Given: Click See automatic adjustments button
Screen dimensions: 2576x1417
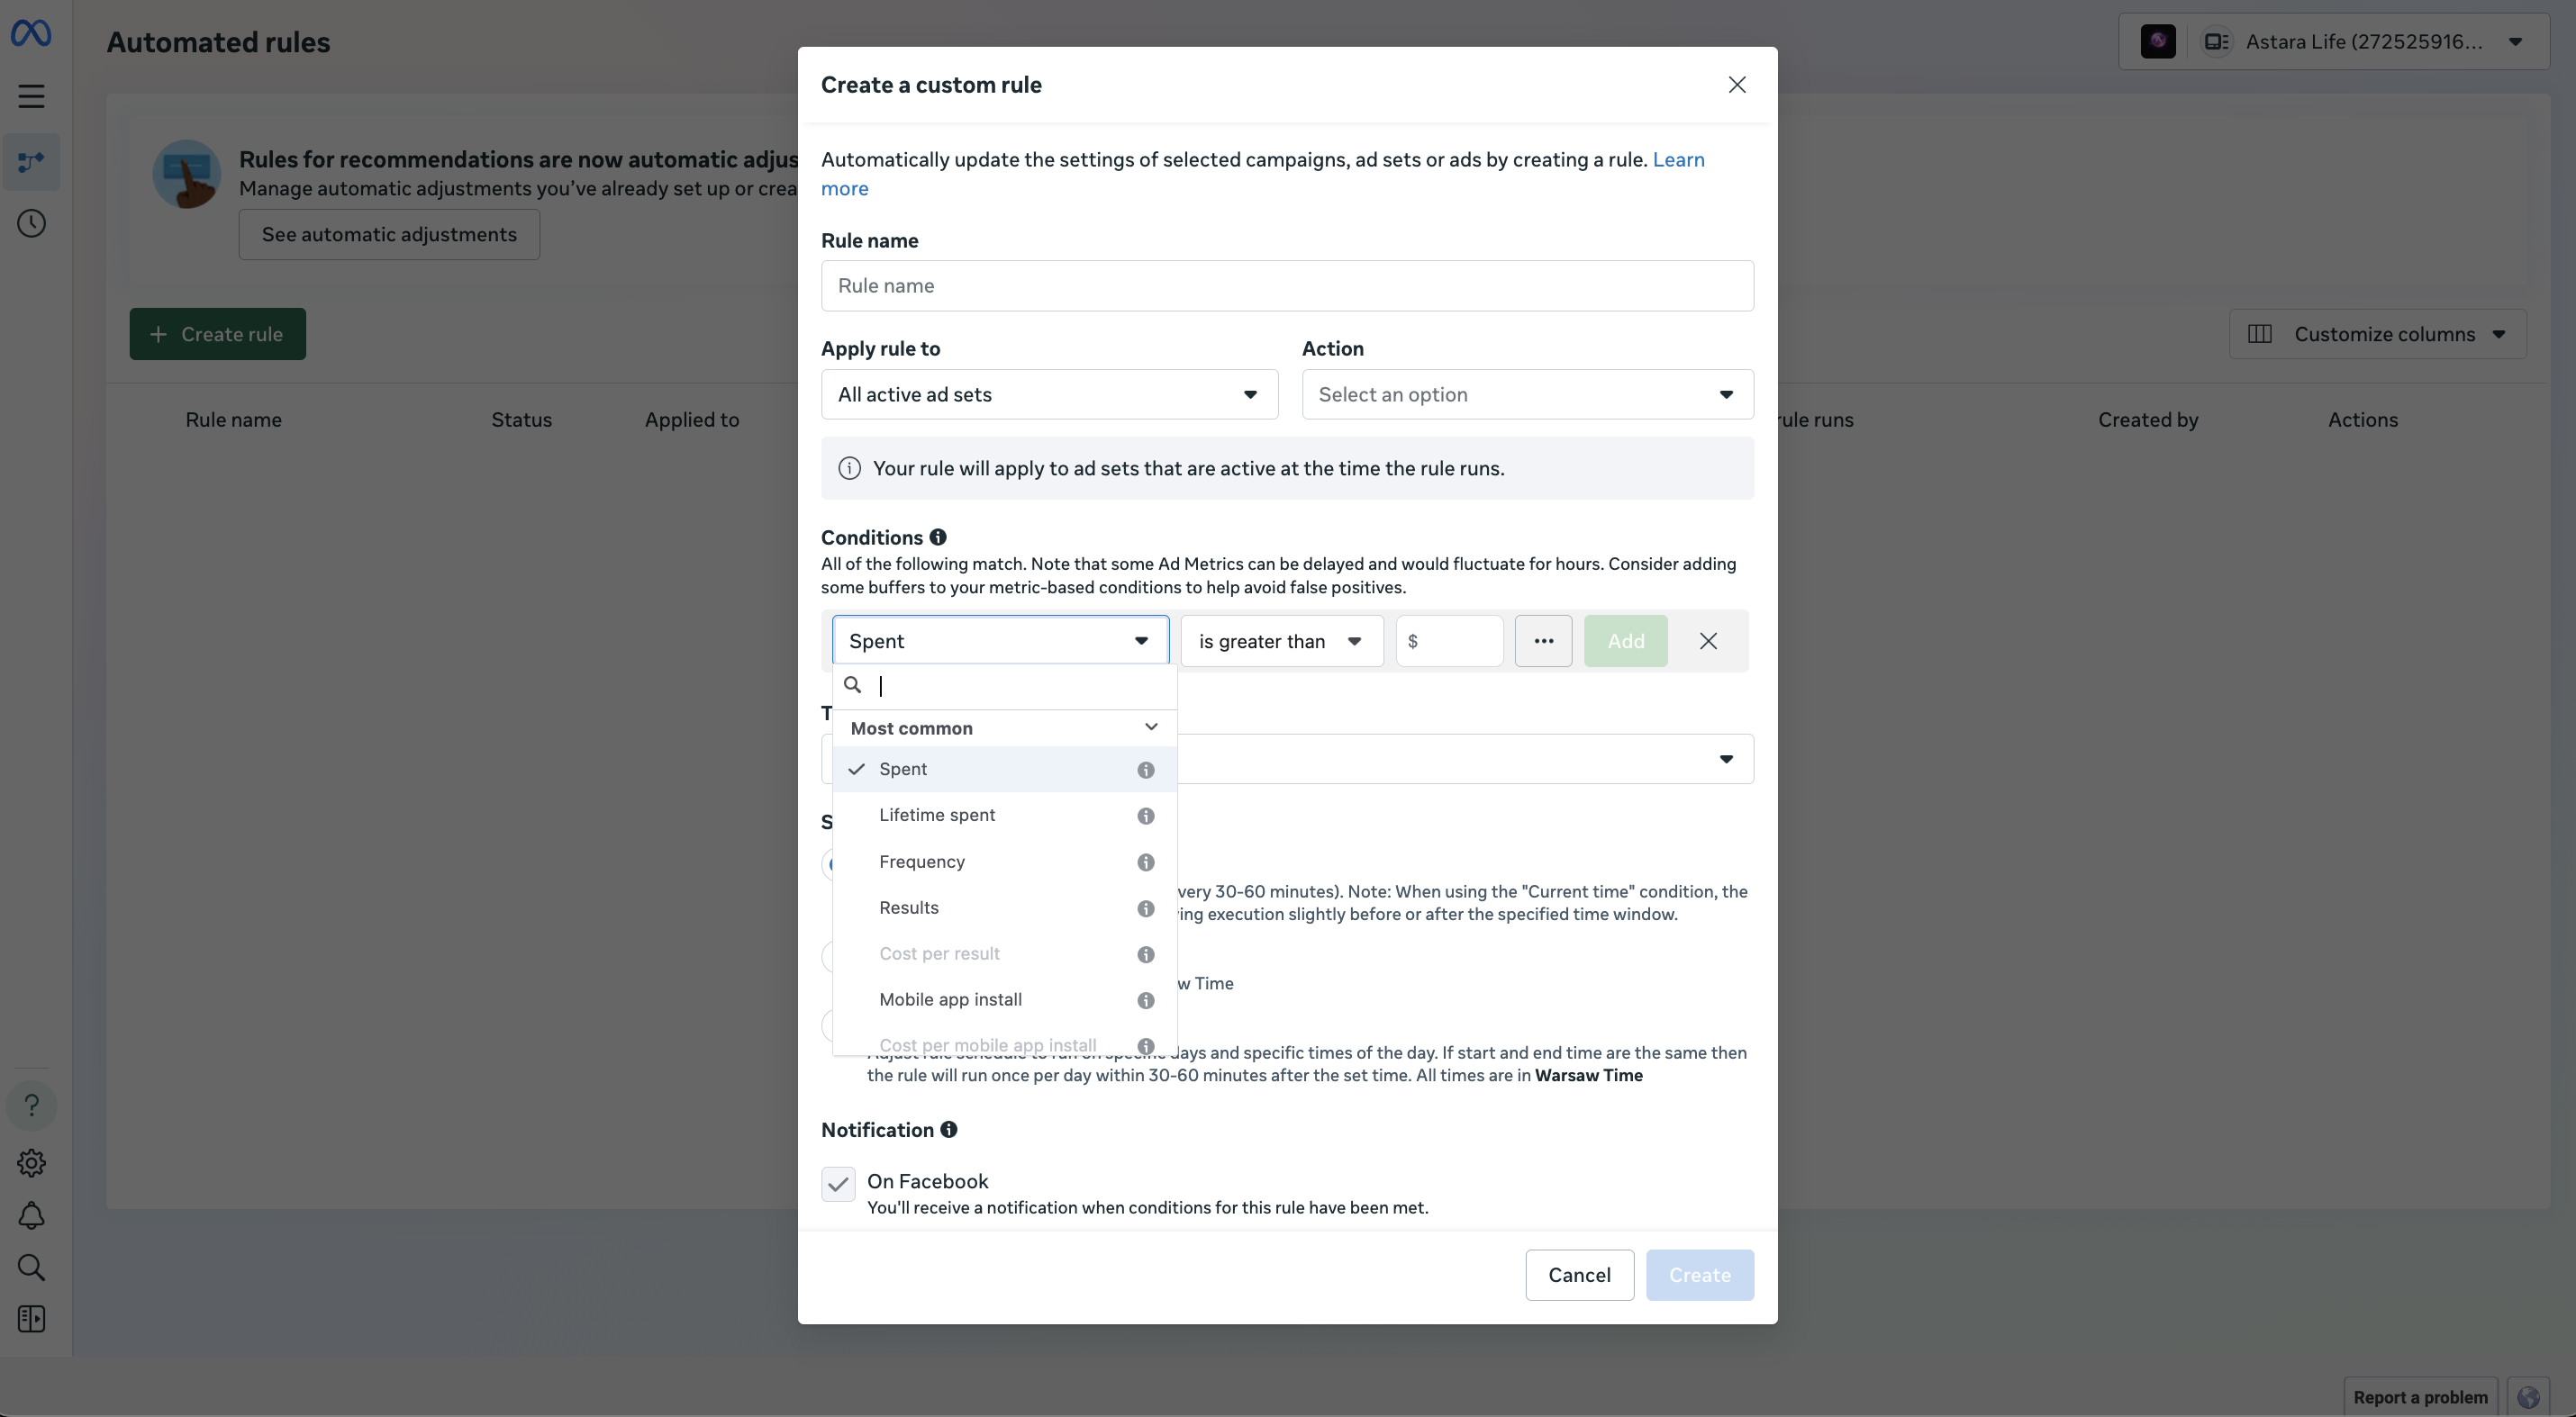Looking at the screenshot, I should (x=389, y=234).
